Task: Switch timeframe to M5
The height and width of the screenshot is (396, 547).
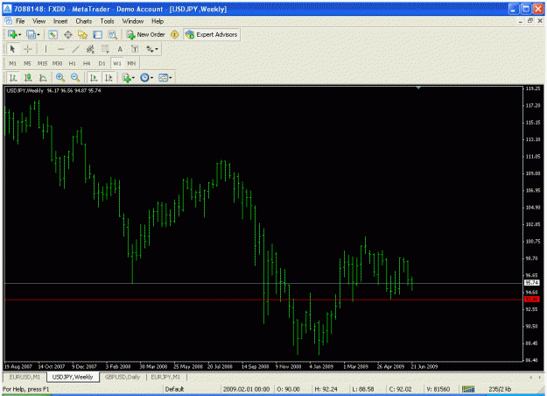Action: 27,63
